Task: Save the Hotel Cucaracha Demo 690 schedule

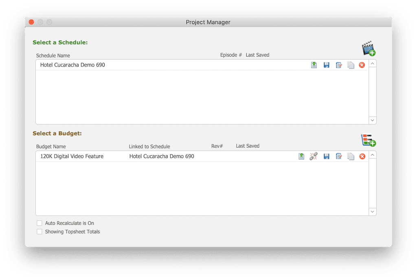Action: pyautogui.click(x=326, y=65)
